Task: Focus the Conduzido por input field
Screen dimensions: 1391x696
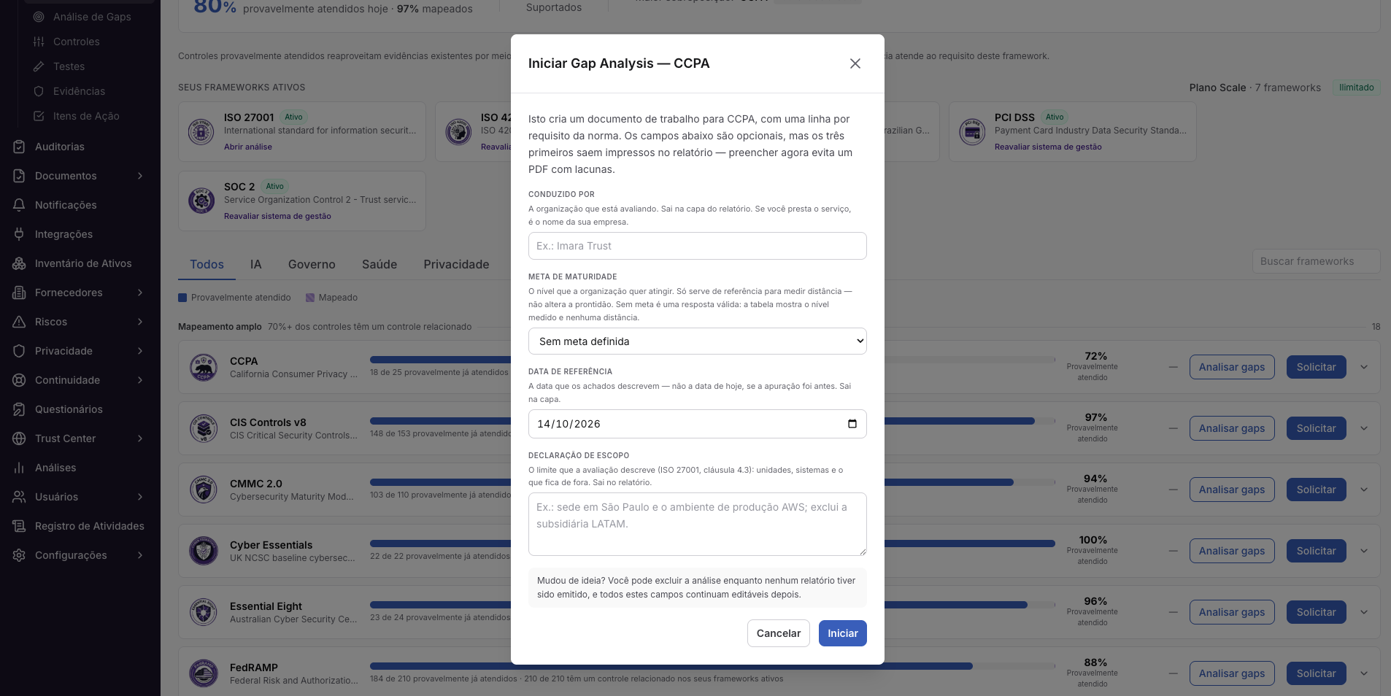Action: [x=698, y=246]
